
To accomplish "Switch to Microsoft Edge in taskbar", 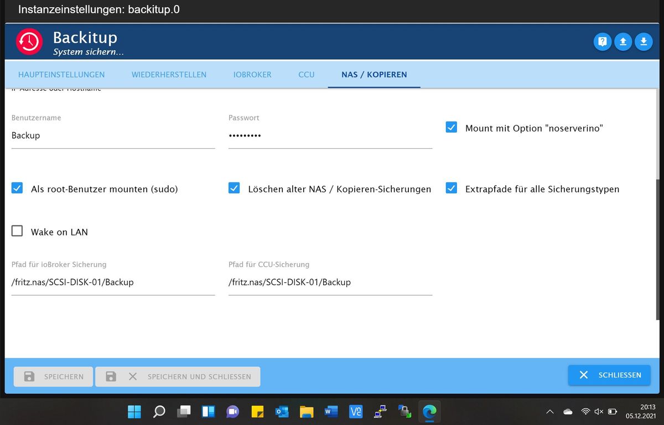I will tap(429, 411).
